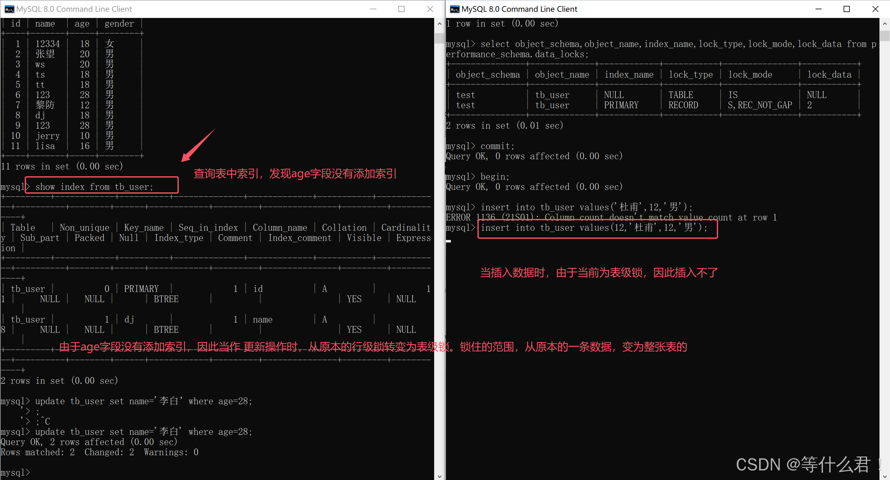The width and height of the screenshot is (890, 480).
Task: Click the right window title bar text
Action: 519,9
